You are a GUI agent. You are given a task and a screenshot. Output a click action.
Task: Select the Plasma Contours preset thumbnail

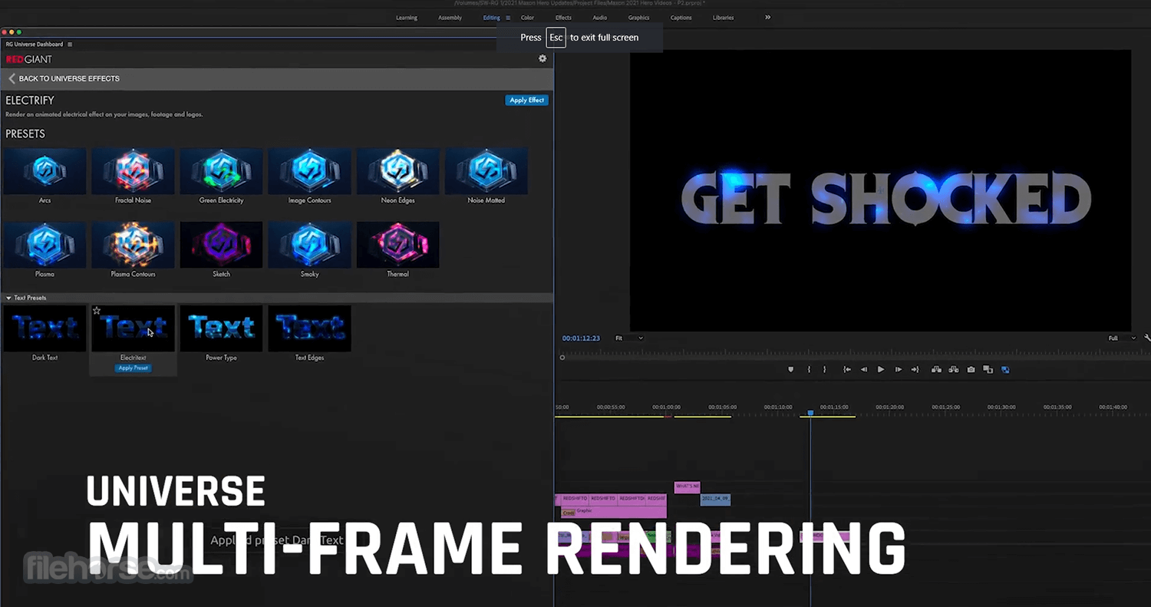click(133, 245)
